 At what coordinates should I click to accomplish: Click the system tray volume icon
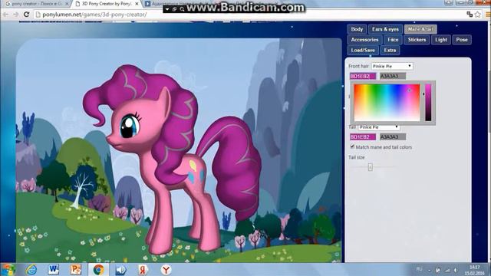click(456, 270)
